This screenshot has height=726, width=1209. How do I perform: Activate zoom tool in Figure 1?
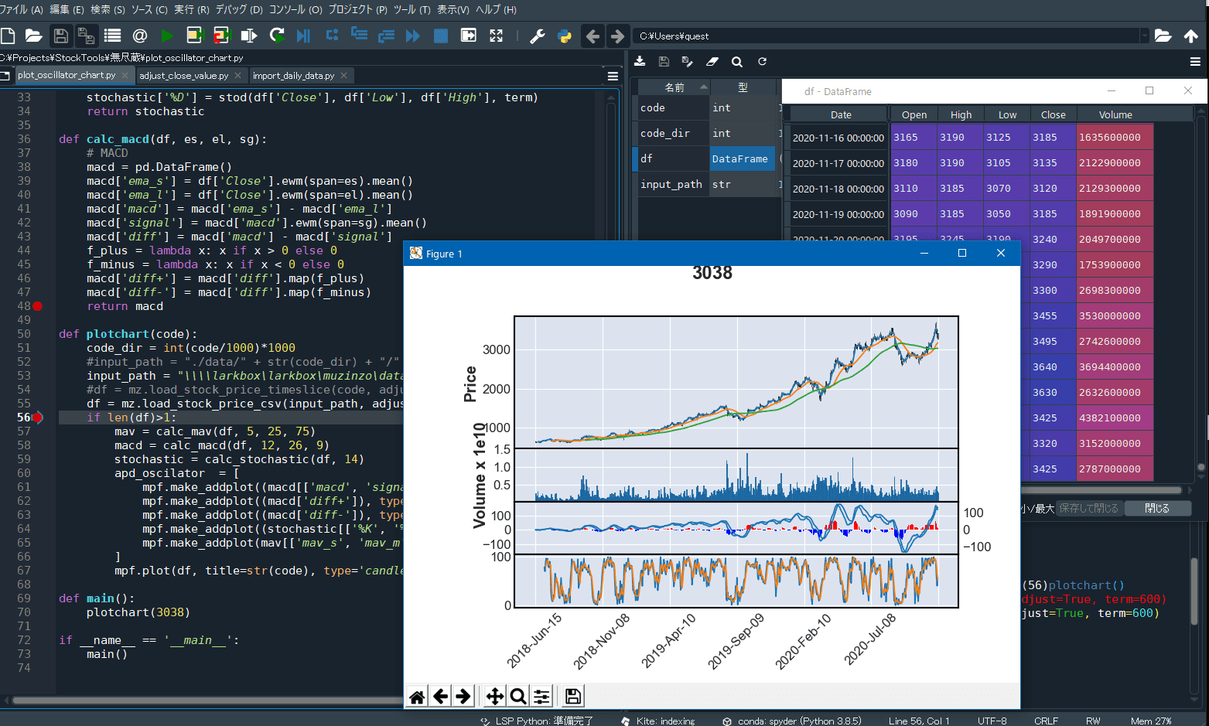coord(518,697)
